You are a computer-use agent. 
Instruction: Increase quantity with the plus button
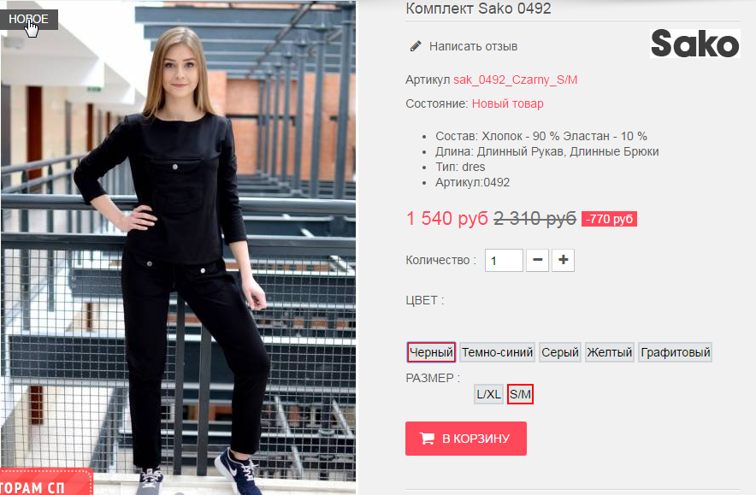coord(563,260)
